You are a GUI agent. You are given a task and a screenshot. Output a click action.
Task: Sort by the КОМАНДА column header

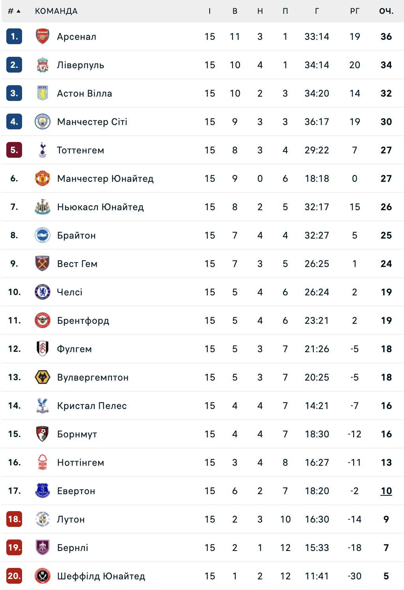56,11
